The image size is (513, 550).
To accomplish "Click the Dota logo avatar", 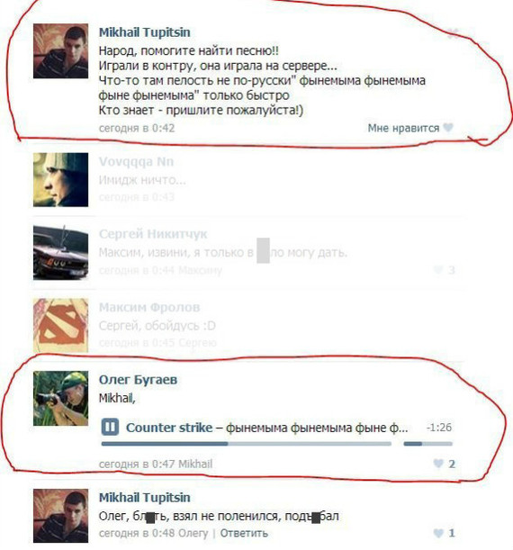I will [60, 326].
